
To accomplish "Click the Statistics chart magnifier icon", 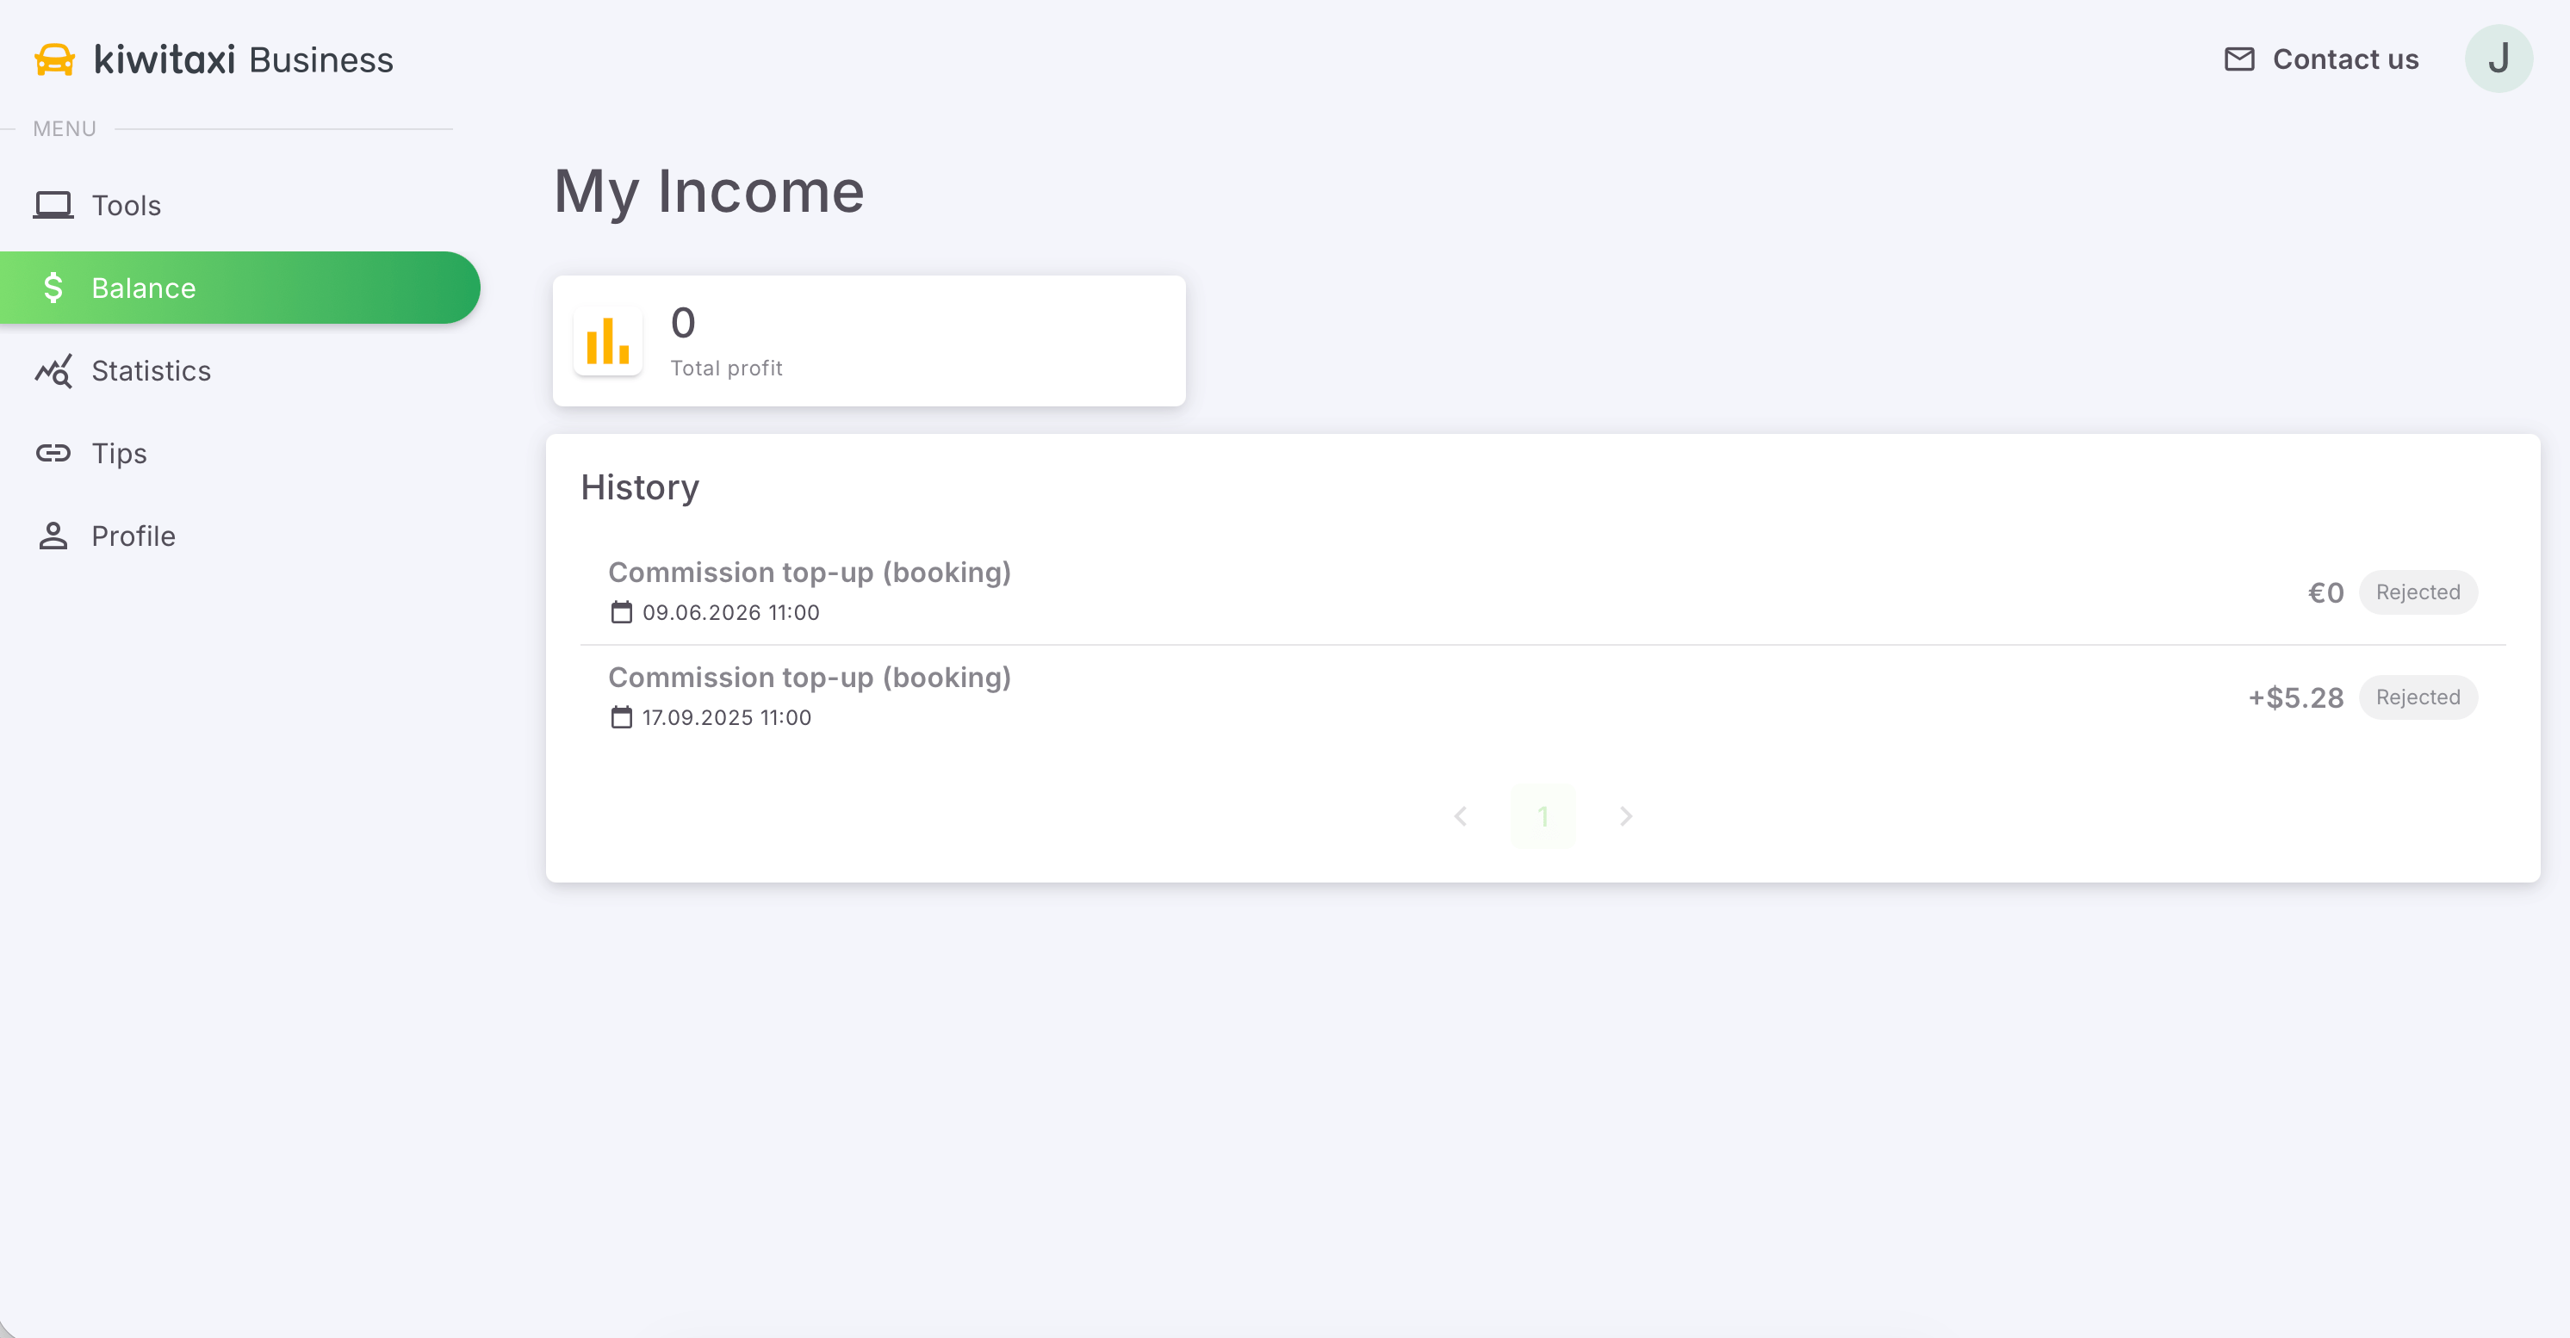I will 53,371.
